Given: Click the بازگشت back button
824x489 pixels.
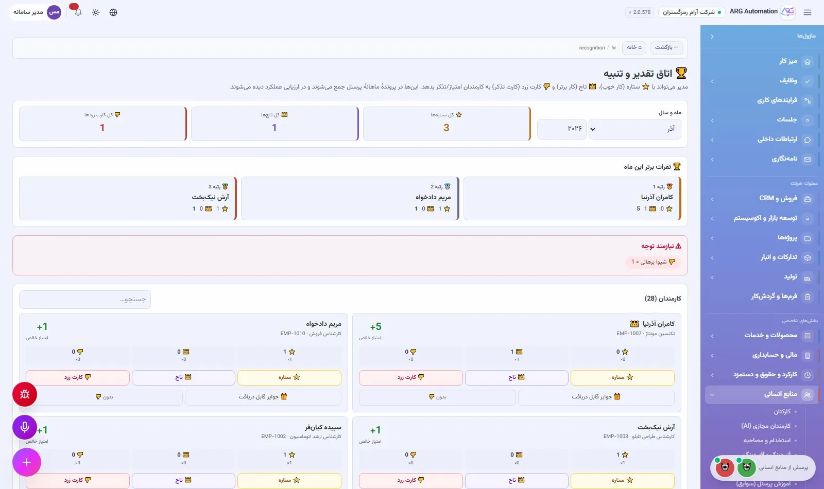Looking at the screenshot, I should pos(667,47).
